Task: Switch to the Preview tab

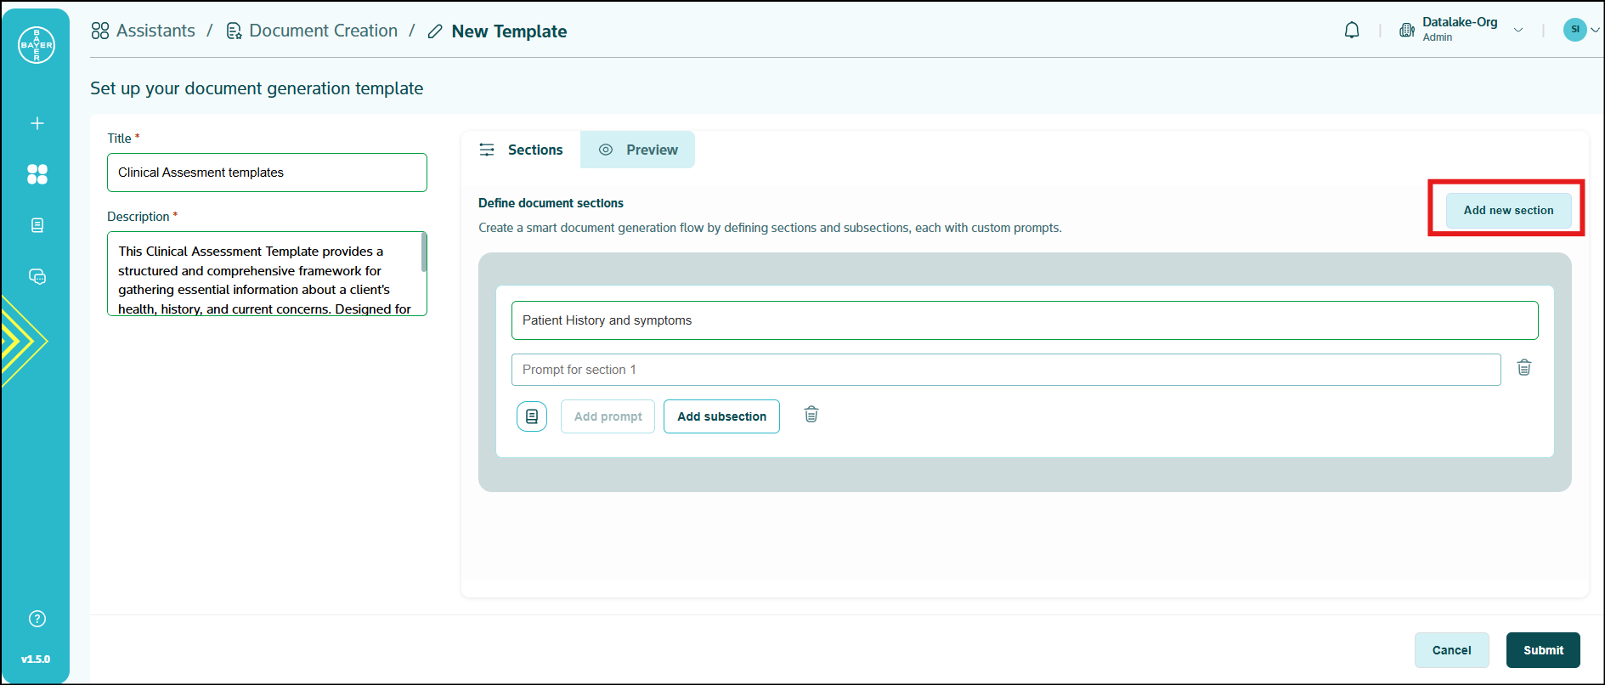Action: tap(638, 150)
